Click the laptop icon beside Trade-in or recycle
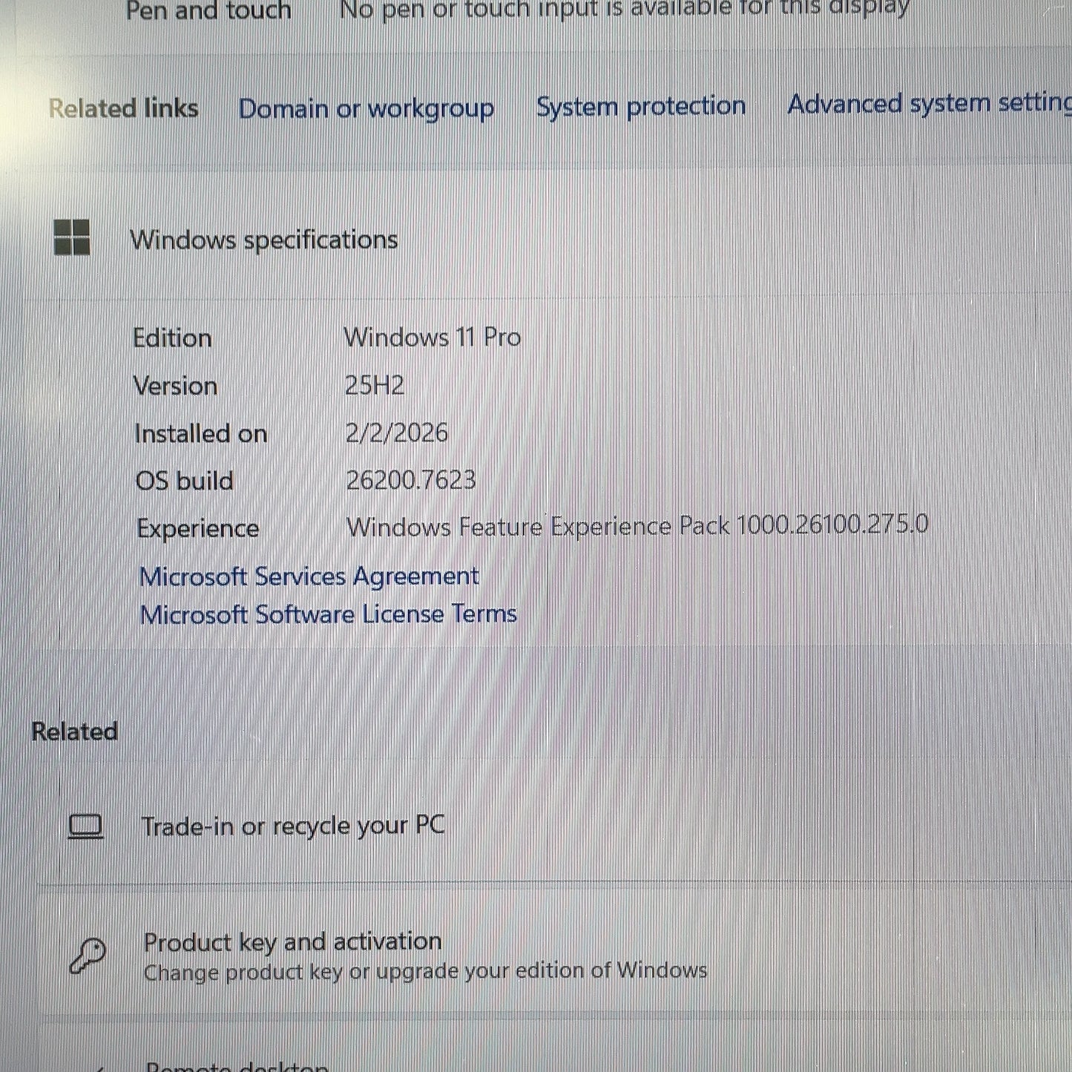 [x=85, y=826]
